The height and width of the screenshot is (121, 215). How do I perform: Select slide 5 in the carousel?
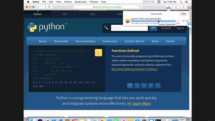pos(158,86)
